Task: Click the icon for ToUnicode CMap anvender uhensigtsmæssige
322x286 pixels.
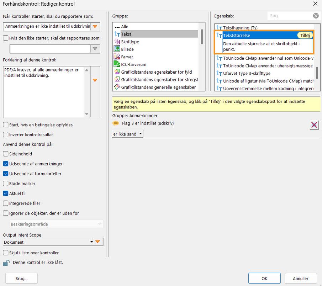Action: click(220, 66)
